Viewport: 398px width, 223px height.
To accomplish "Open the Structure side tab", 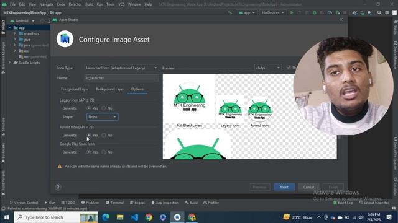I will click(x=3, y=126).
